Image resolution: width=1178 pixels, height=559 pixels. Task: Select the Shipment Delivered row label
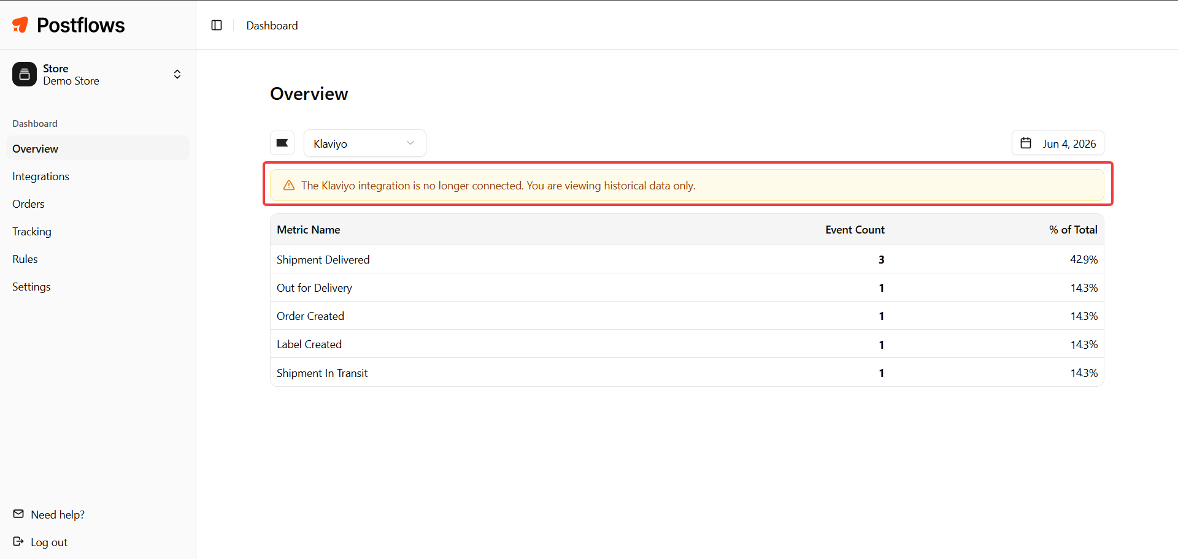pos(323,260)
